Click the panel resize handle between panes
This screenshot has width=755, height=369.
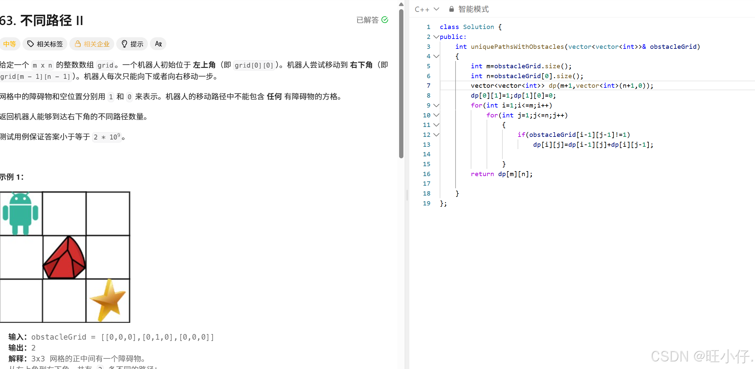coord(407,195)
